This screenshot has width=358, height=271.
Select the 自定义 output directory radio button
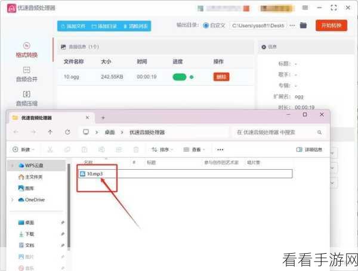coord(206,26)
